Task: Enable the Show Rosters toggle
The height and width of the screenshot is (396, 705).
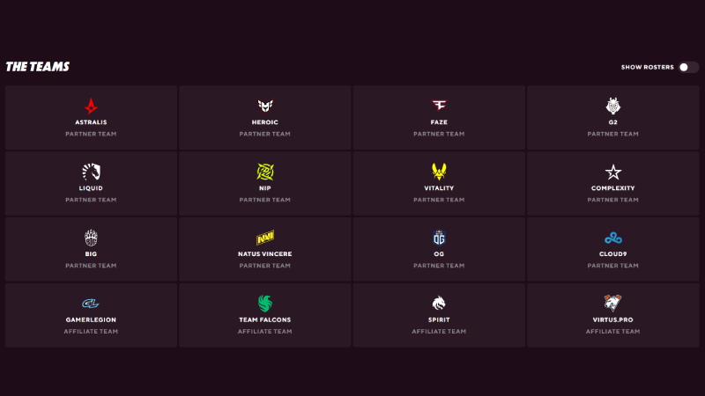Action: coord(688,67)
